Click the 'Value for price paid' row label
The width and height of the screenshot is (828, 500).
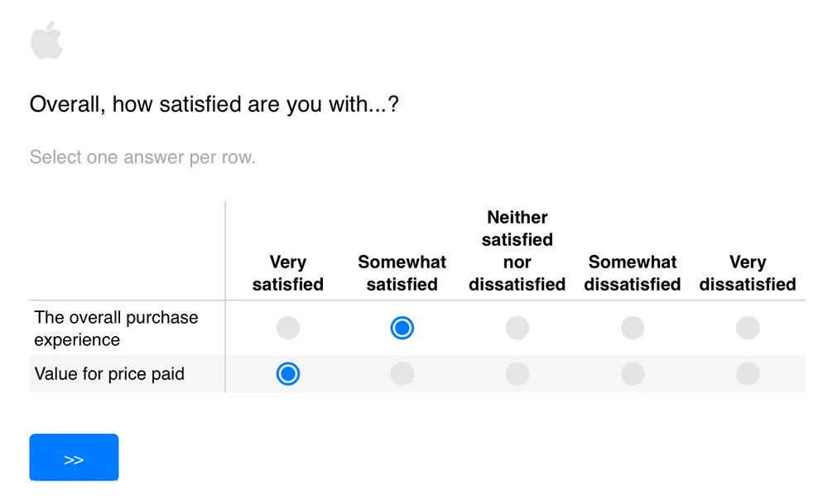[109, 374]
